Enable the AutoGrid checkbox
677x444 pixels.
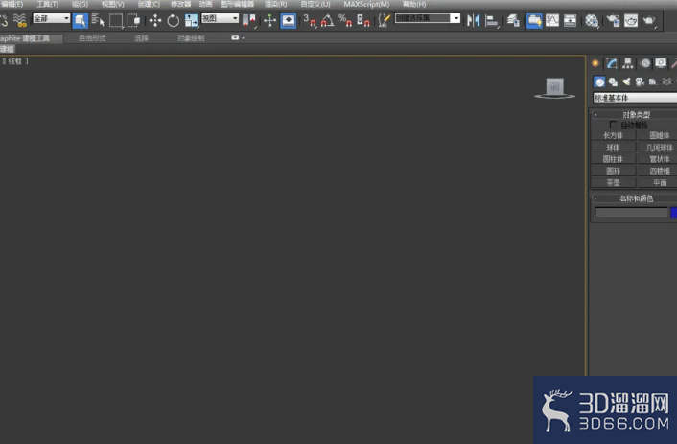point(613,125)
